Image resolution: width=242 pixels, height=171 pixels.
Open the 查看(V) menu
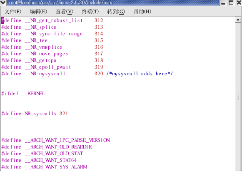point(65,12)
